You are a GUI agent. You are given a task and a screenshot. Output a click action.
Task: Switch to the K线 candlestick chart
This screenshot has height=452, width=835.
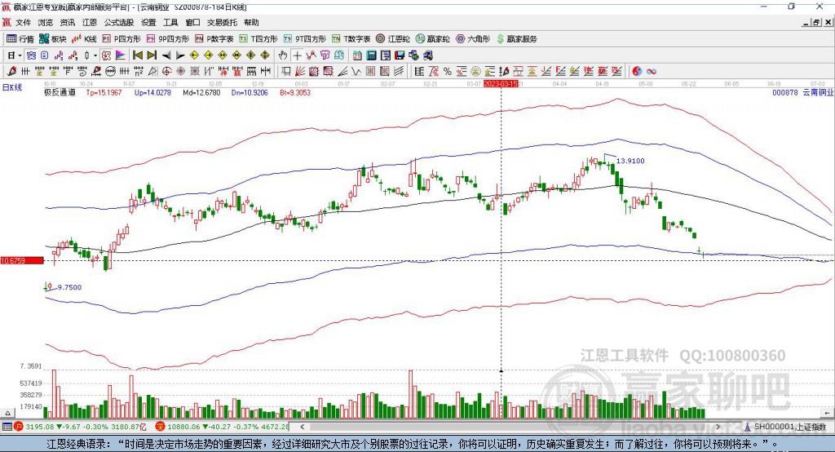(84, 39)
